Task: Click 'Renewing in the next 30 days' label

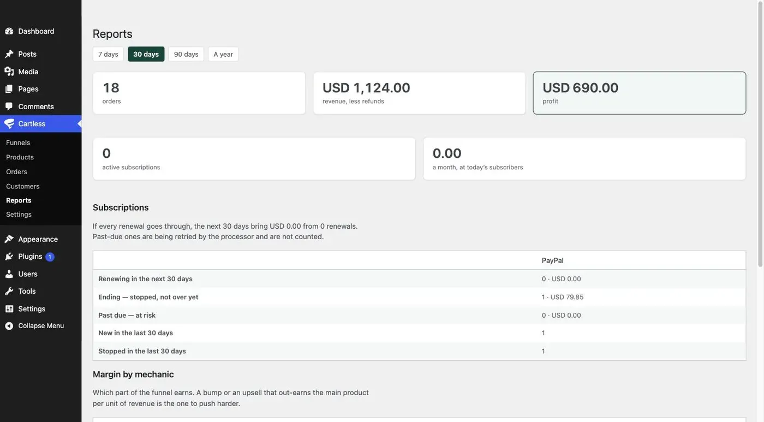Action: pyautogui.click(x=145, y=279)
